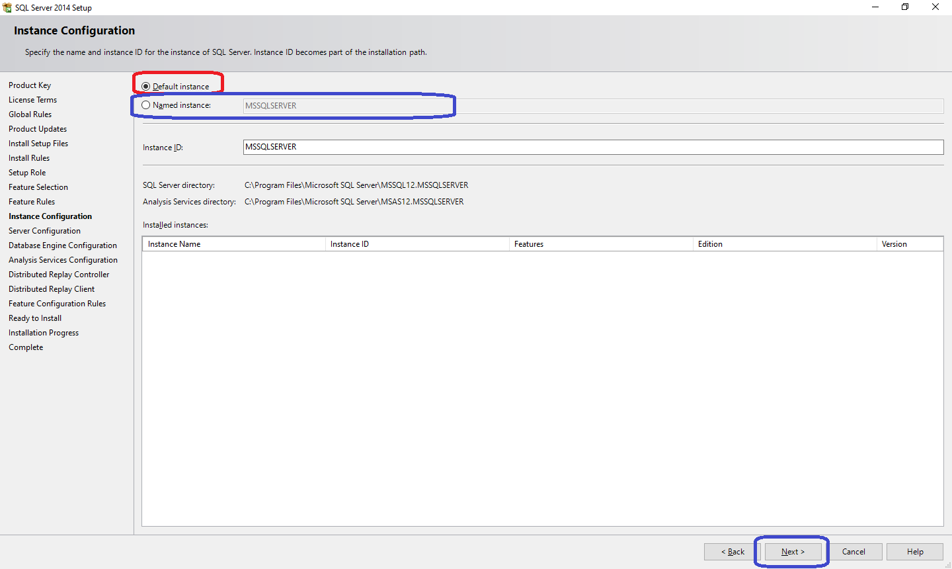This screenshot has width=952, height=569.
Task: Go to Feature Rules step
Action: pyautogui.click(x=32, y=202)
